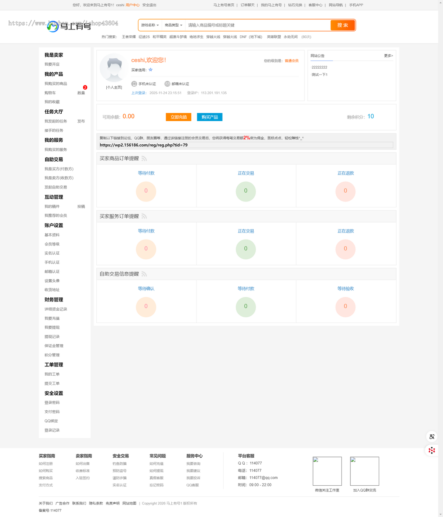Click the 等待验收 count circle
The height and width of the screenshot is (517, 443).
click(x=346, y=307)
